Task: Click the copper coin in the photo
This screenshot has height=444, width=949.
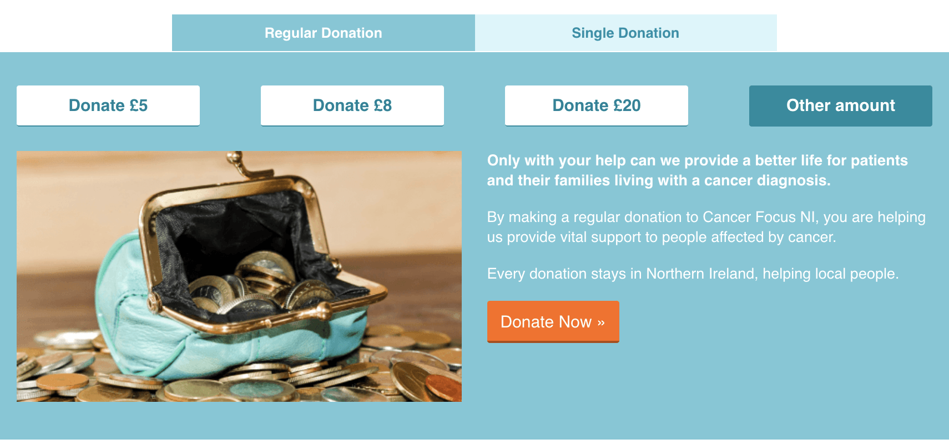Action: click(x=442, y=386)
